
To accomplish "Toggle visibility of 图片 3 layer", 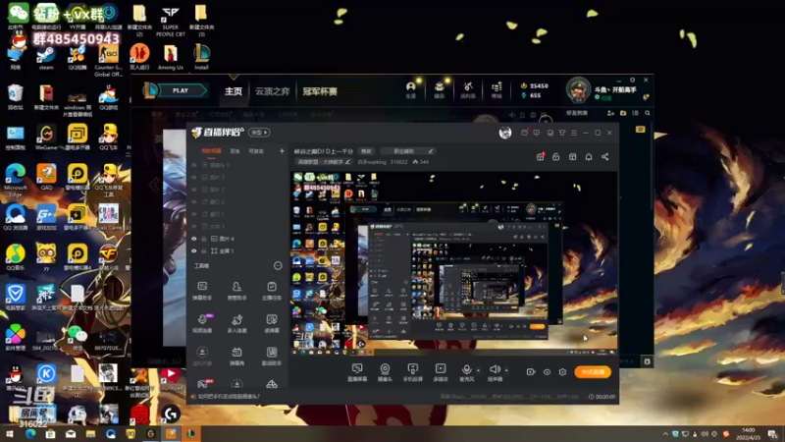I will coord(194,178).
